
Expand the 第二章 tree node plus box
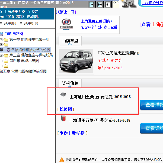pyautogui.click(x=1, y=45)
